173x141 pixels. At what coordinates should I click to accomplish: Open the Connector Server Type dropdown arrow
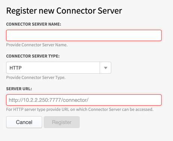coord(106,68)
